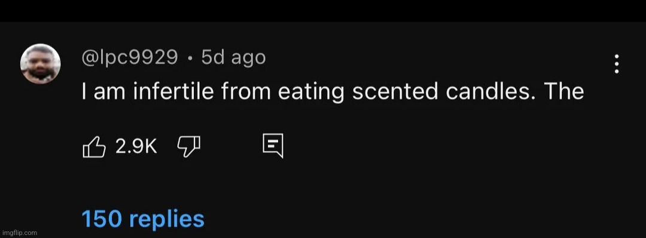This screenshot has height=238, width=646.
Task: Click the word from in comment
Action: [x=246, y=92]
